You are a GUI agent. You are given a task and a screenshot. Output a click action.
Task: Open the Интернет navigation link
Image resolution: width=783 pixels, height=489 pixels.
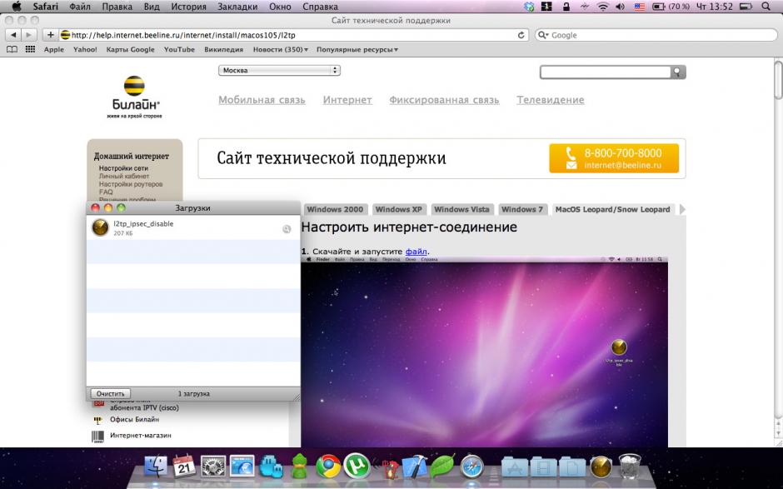(347, 100)
